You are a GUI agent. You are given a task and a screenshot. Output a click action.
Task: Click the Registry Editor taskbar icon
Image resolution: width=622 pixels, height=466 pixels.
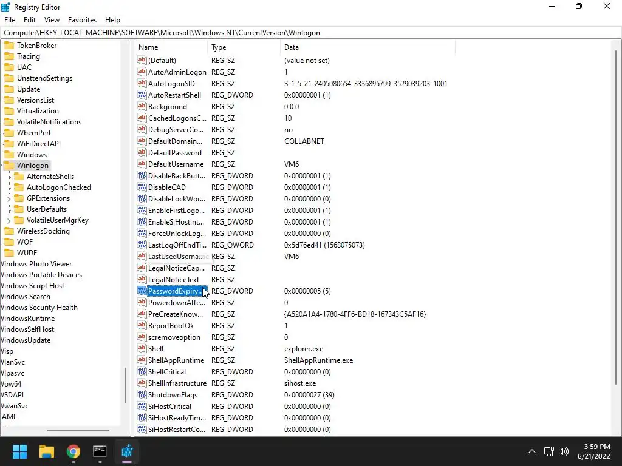pyautogui.click(x=127, y=451)
